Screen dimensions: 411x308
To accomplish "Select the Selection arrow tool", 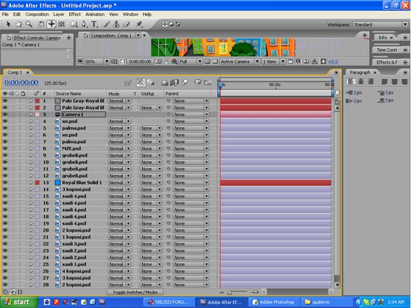I will pos(8,24).
